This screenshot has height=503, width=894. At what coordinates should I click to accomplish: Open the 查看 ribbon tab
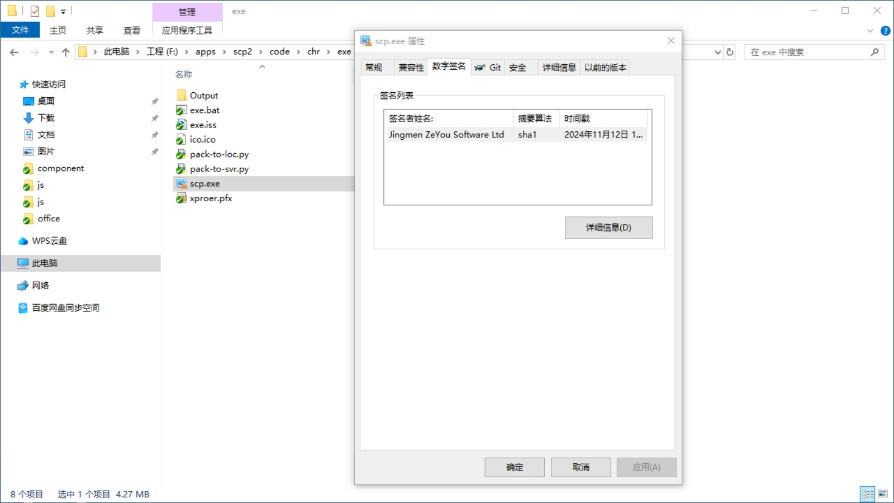coord(132,30)
